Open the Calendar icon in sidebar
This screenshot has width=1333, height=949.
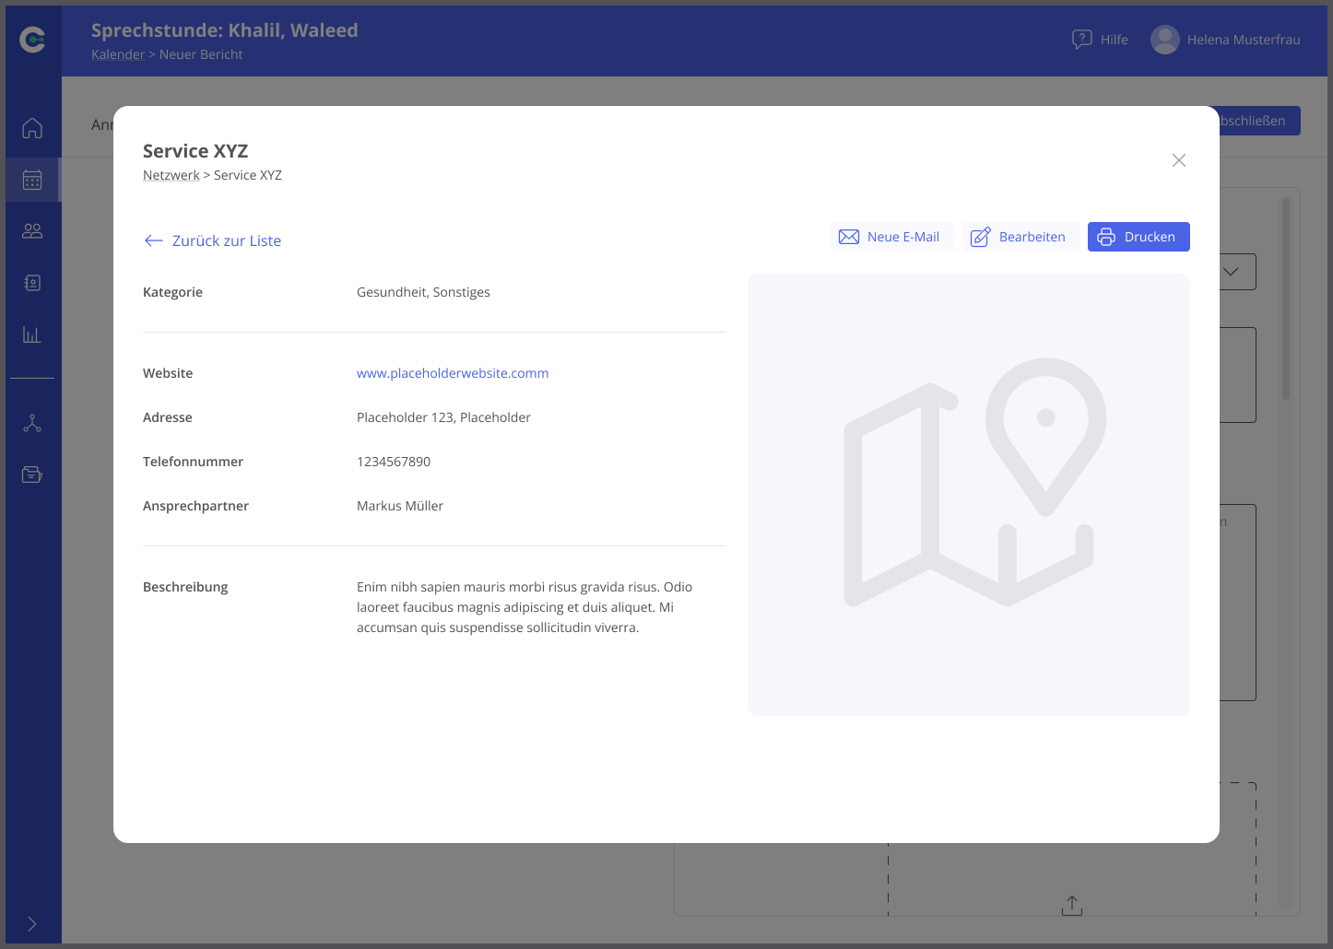point(32,180)
